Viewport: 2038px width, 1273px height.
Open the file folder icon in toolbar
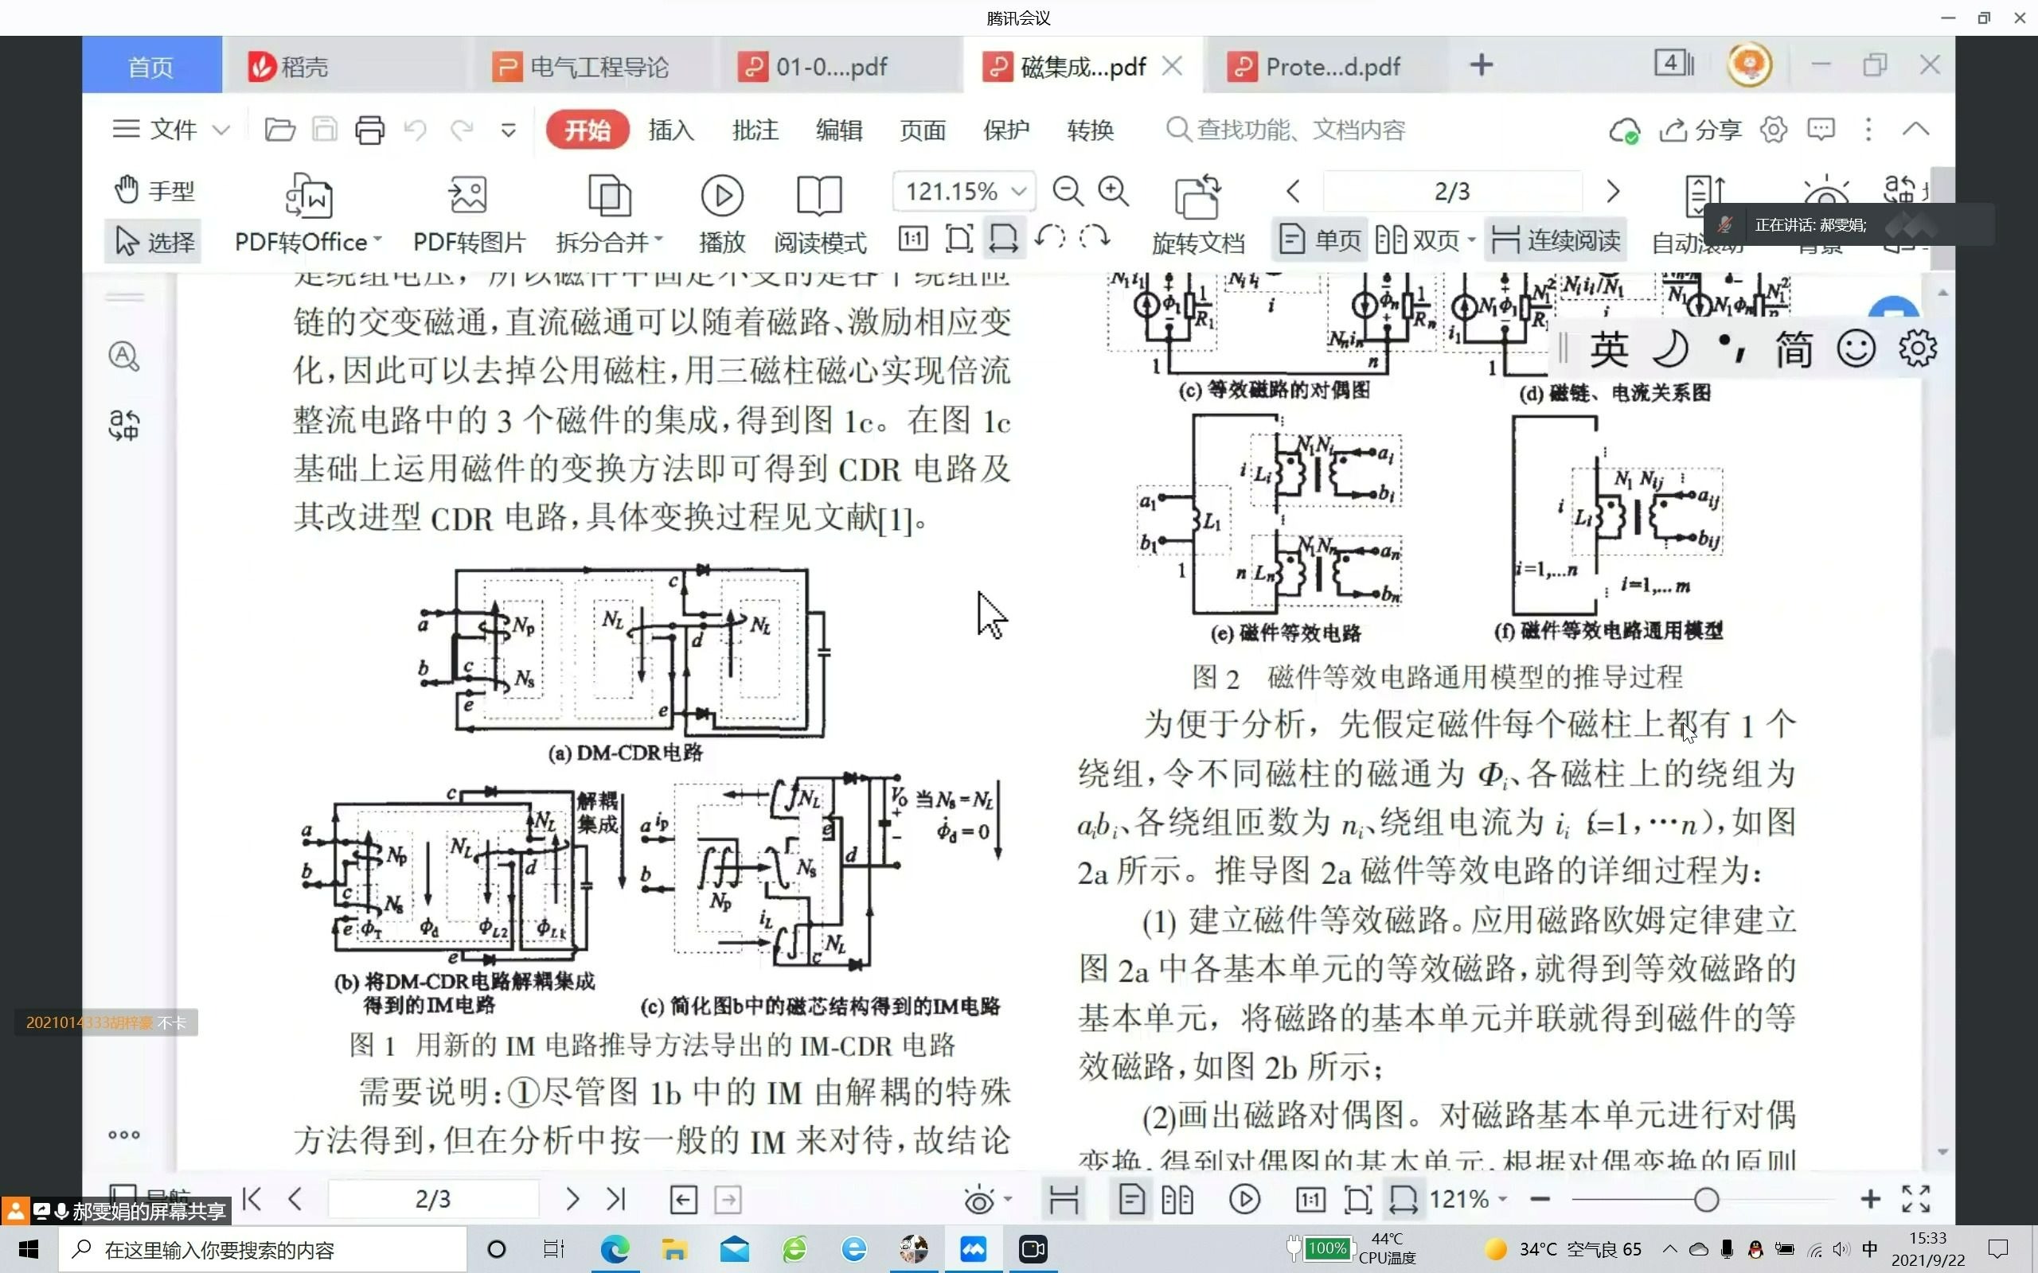(279, 130)
